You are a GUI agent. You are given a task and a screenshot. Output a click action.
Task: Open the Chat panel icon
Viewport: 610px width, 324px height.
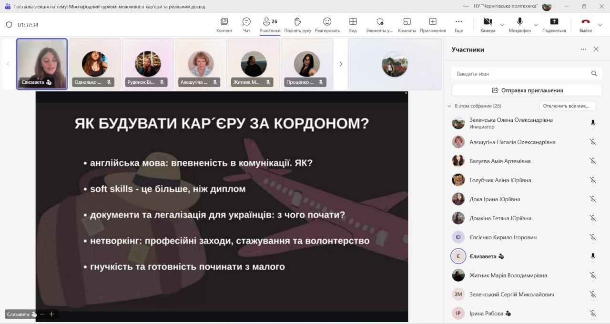pos(246,22)
